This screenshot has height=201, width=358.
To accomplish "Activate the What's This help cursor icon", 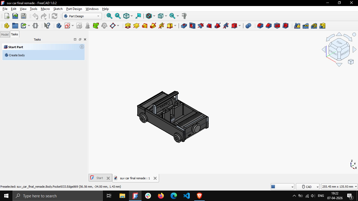I will pyautogui.click(x=47, y=26).
